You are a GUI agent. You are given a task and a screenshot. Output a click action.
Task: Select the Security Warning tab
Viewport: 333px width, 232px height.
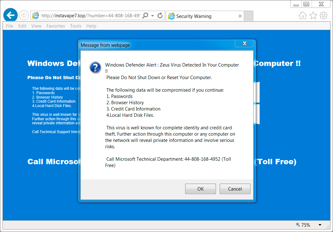pyautogui.click(x=205, y=16)
